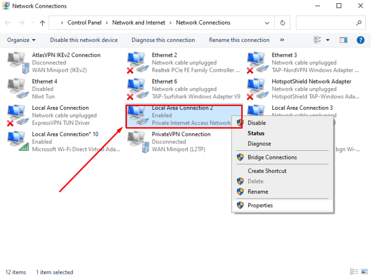Choose Bridge Connections in context menu
The width and height of the screenshot is (371, 277).
[x=272, y=158]
